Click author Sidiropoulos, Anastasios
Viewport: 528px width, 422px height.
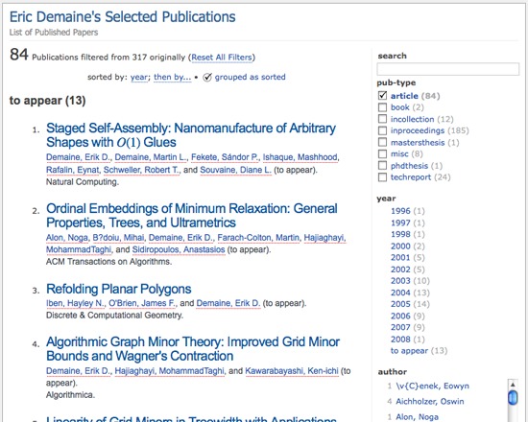tap(179, 249)
